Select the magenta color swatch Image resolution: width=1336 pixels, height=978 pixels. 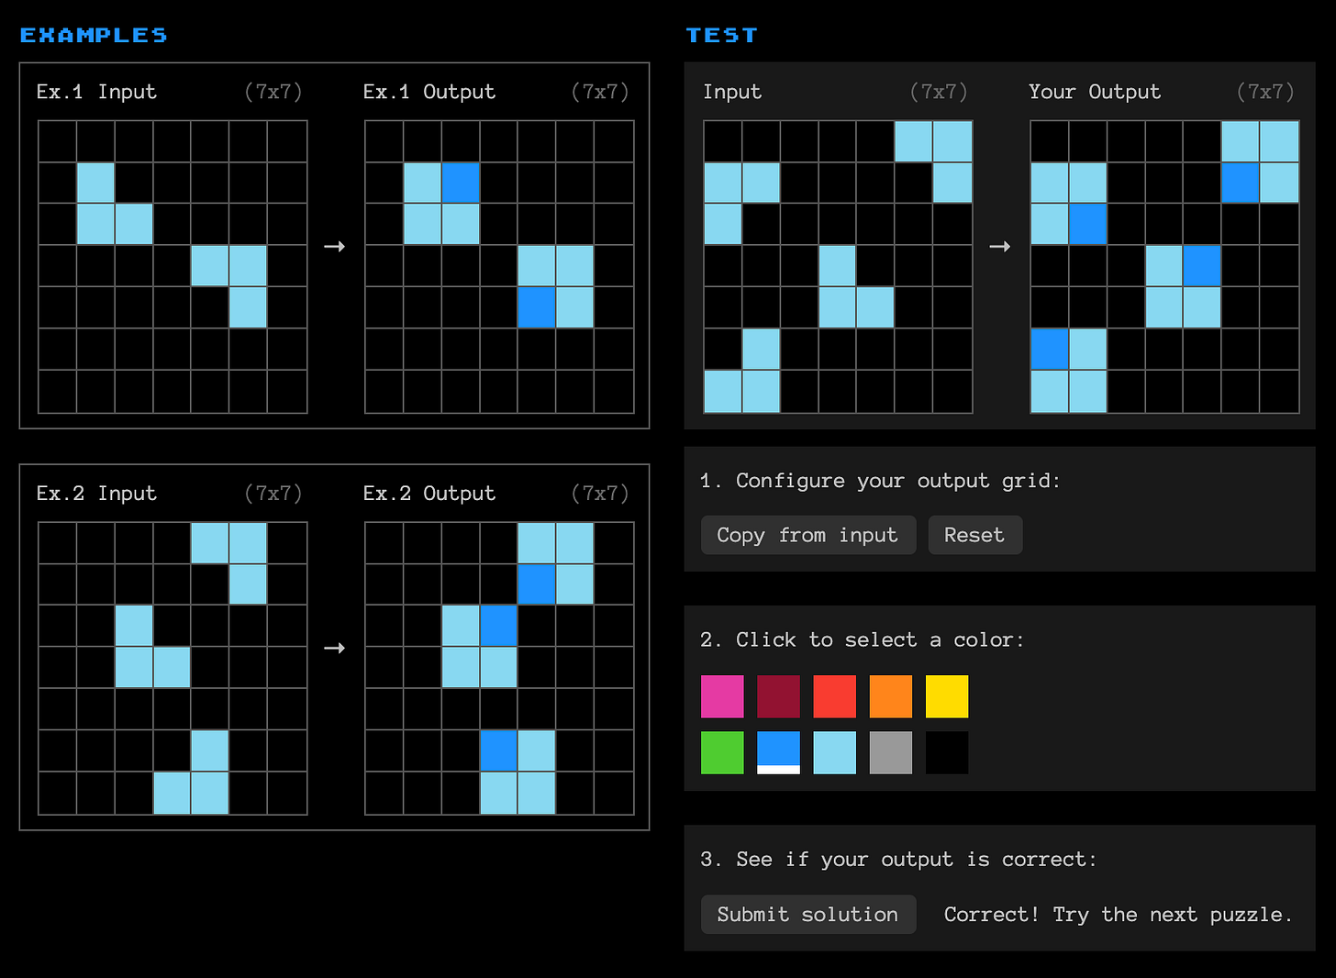tap(722, 696)
